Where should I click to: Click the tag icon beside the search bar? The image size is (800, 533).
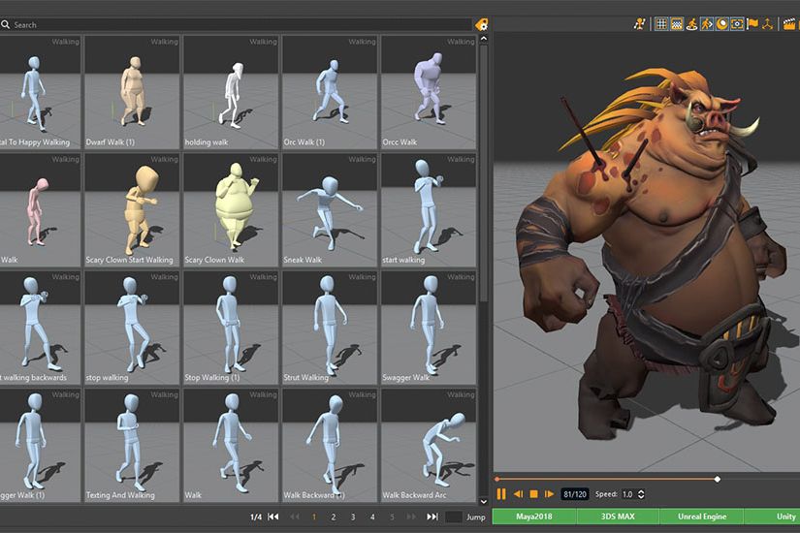point(481,24)
